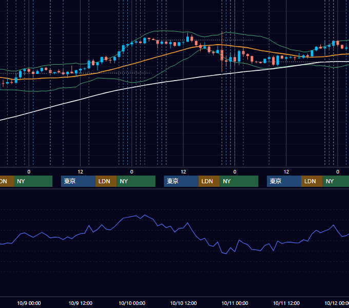Click the 10/10 00:00 date label

tap(132, 303)
